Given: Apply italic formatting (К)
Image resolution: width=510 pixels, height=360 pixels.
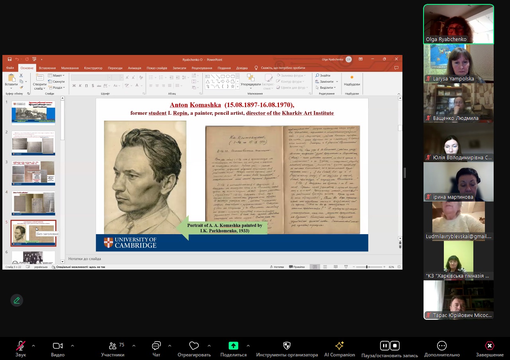Looking at the screenshot, I should click(x=80, y=86).
